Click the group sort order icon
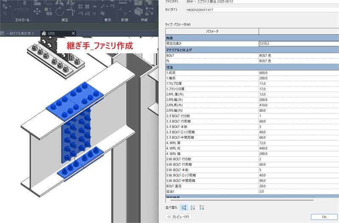The width and height of the screenshot is (339, 223). 184,207
